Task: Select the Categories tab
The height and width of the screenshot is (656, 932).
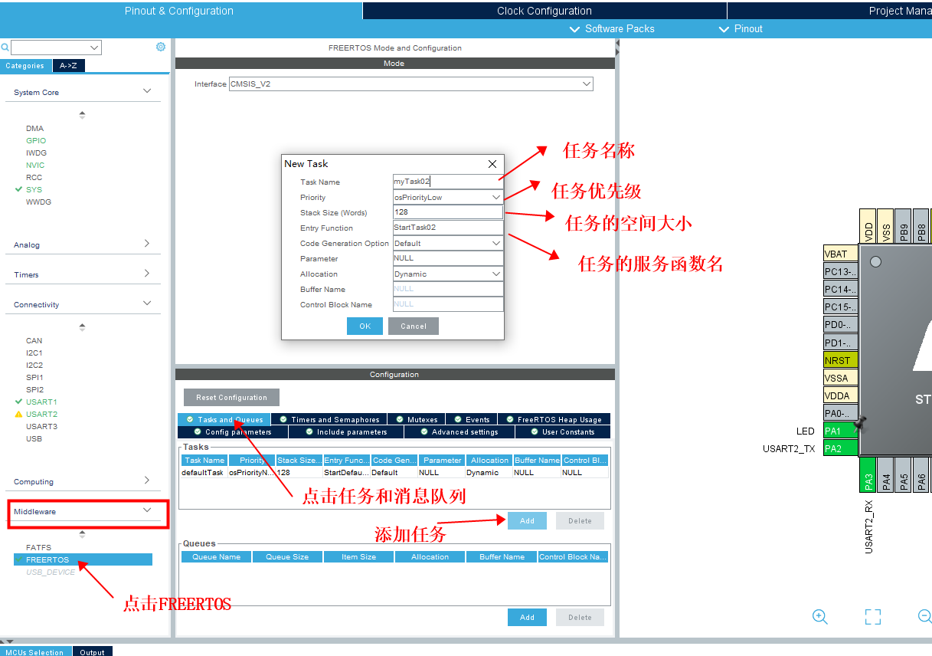Action: 25,66
